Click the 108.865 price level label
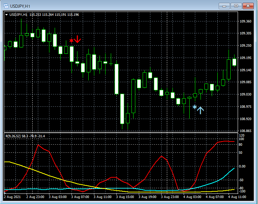Viewport: 258px width, 204px height. coord(245,131)
